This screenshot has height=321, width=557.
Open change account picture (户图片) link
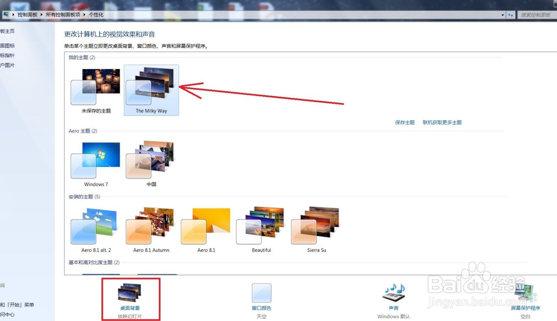[x=7, y=65]
